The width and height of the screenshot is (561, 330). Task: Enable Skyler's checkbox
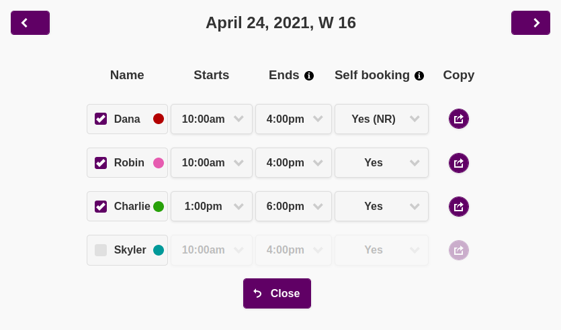101,250
